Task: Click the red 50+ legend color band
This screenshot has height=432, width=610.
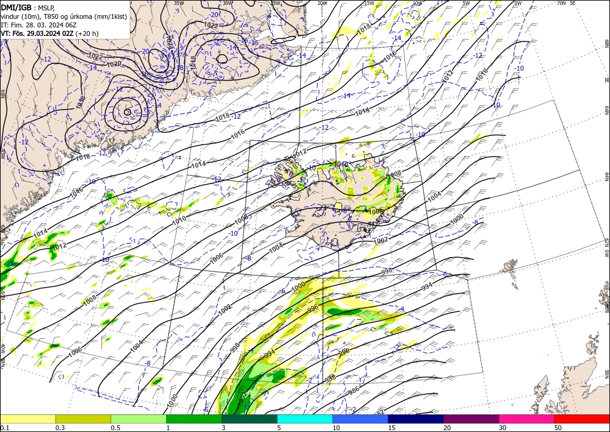Action: 582,419
